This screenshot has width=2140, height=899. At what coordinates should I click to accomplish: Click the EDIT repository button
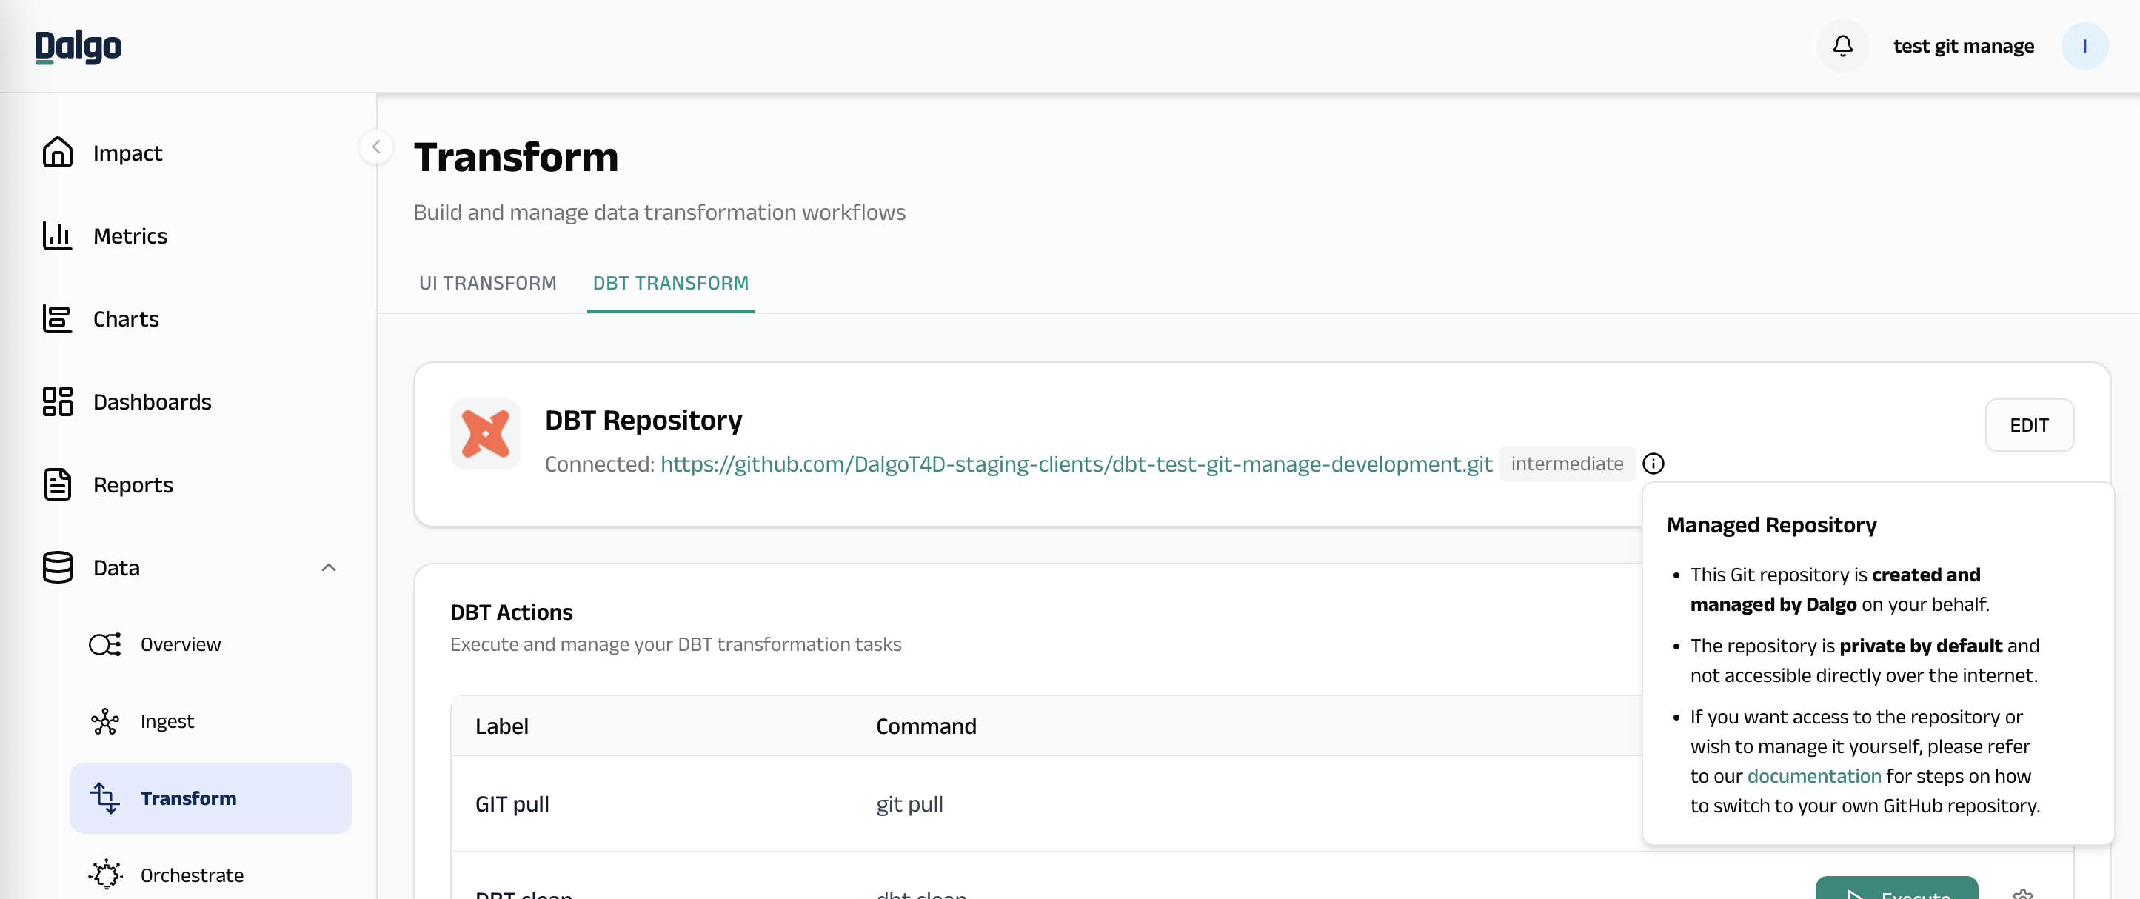click(2029, 425)
